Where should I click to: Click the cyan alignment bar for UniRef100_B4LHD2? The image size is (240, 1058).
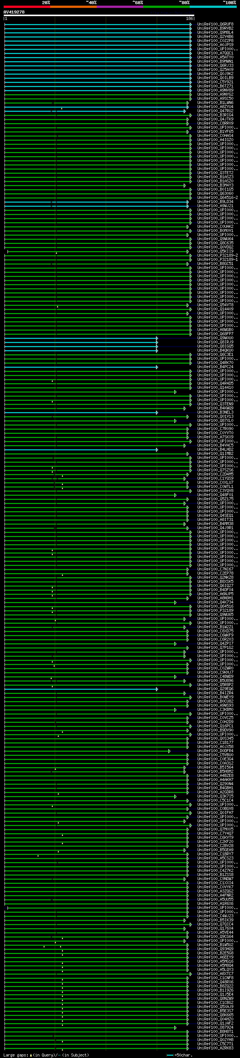click(x=81, y=449)
